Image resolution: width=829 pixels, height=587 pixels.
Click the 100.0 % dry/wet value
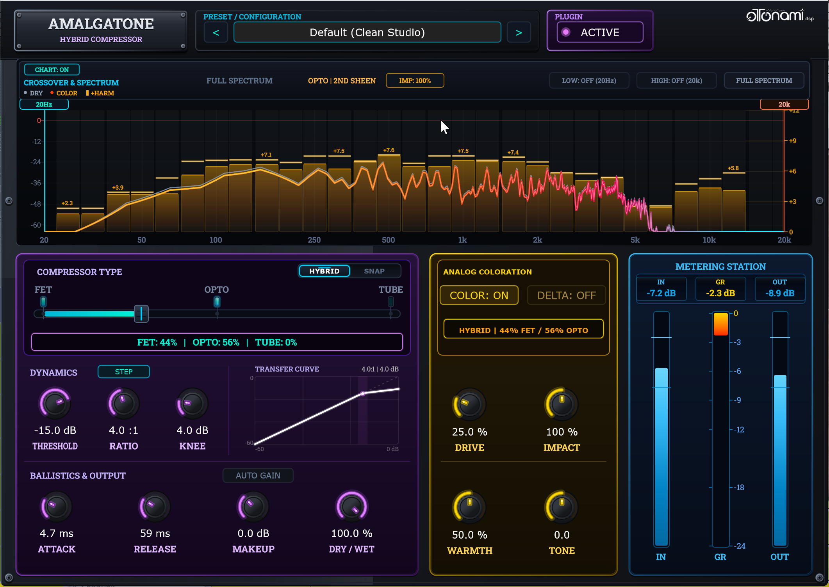click(352, 533)
